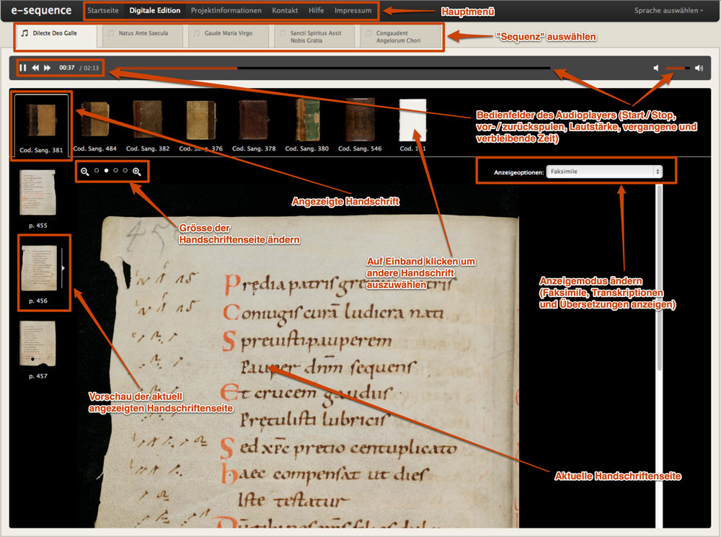Seek in the audio progress bar
Screen dimensions: 721x537
click(335, 68)
